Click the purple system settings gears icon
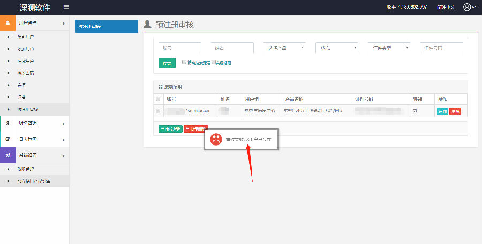Screen dimensions: 482x244 point(7,155)
